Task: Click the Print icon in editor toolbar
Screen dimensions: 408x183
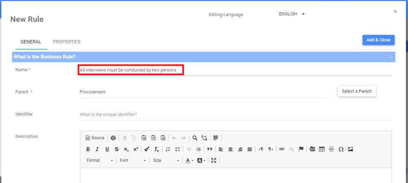Action: tap(113, 138)
